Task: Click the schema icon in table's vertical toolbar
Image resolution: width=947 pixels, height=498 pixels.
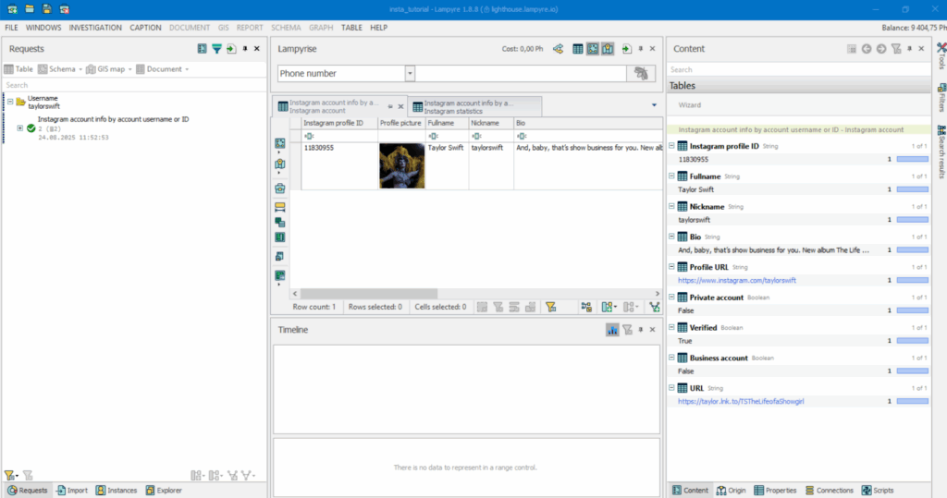Action: [279, 143]
